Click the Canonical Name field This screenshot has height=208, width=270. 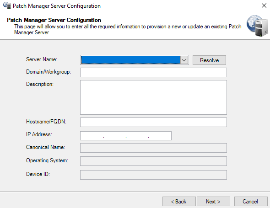[x=153, y=148]
